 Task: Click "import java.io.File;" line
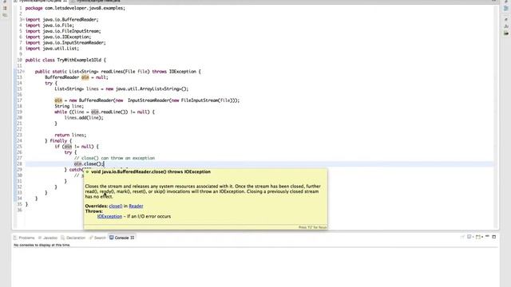(x=50, y=26)
